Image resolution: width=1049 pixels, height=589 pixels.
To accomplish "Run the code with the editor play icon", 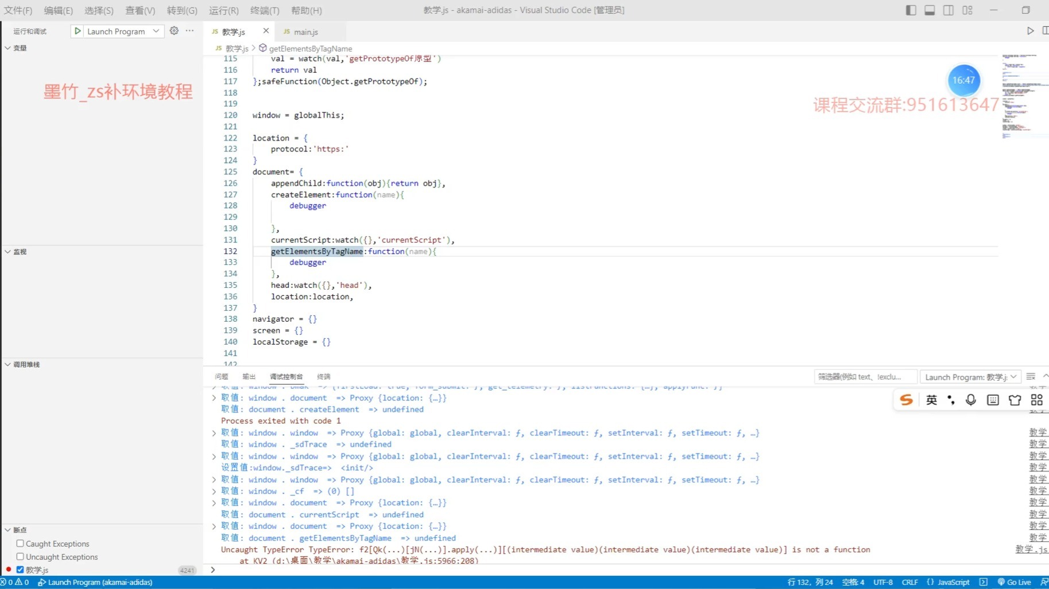I will click(1030, 31).
